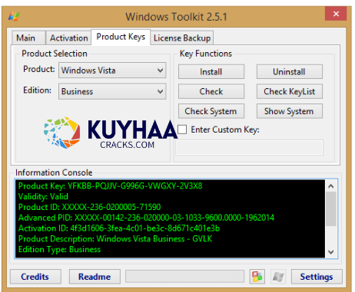Open the Edition dropdown showing Business
Image resolution: width=355 pixels, height=292 pixels.
112,91
